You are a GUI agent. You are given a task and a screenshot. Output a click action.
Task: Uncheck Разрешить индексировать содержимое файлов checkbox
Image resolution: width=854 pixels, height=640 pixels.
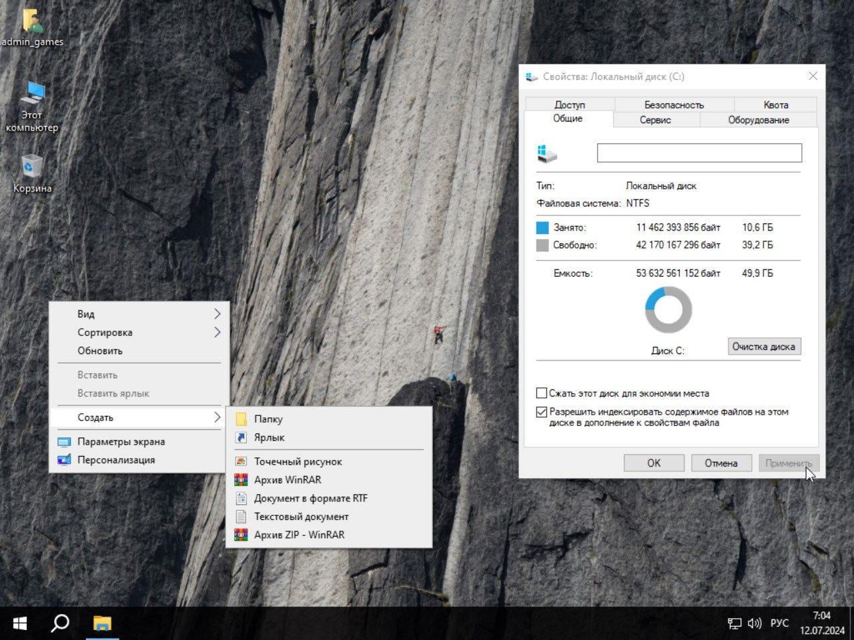click(x=542, y=412)
